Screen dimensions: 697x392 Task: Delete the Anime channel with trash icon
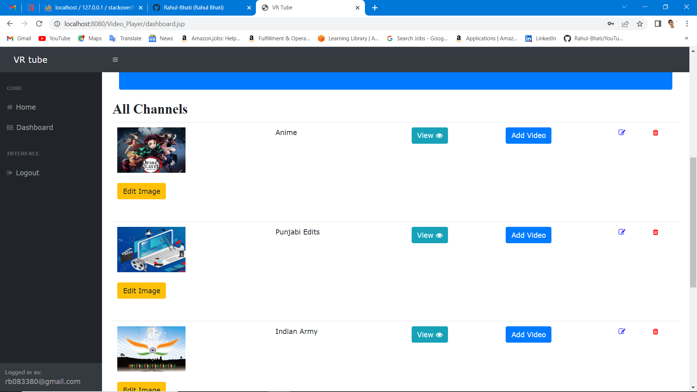655,132
